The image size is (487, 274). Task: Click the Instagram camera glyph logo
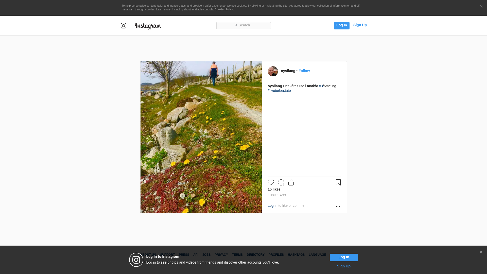[x=124, y=26]
